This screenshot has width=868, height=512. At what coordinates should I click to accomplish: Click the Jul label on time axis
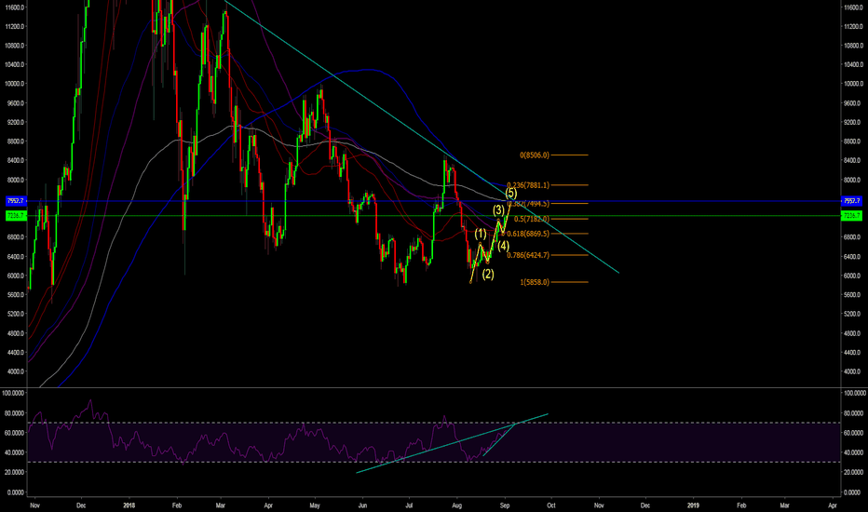[409, 505]
